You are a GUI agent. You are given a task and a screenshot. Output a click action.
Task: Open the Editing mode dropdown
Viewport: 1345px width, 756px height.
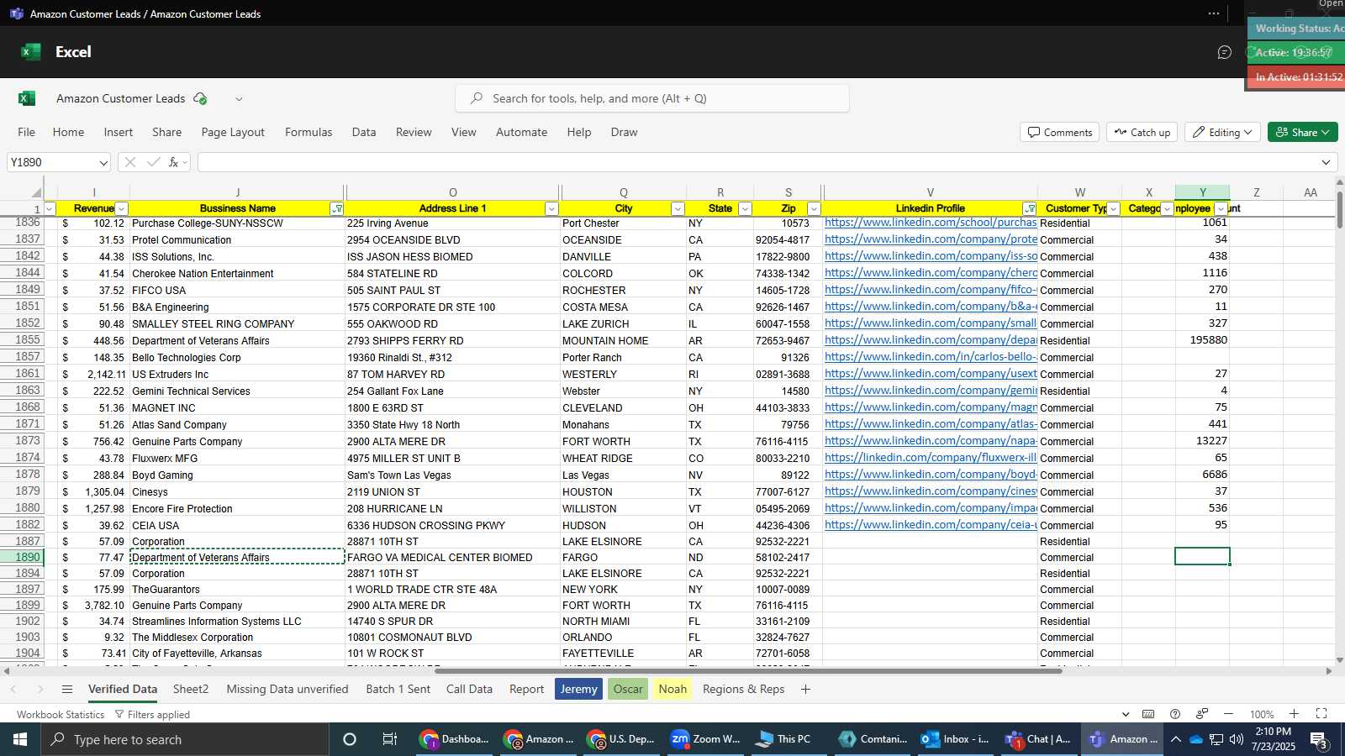click(x=1222, y=132)
